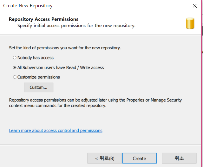Click the 'Set the kind of permissions' instruction

pyautogui.click(x=65, y=48)
